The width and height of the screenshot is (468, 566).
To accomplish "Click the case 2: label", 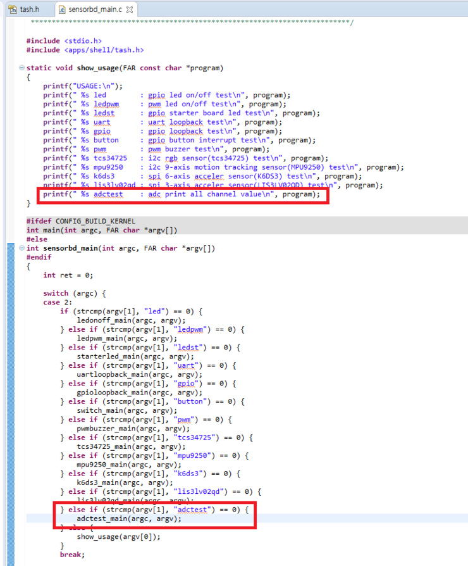I will coord(58,302).
